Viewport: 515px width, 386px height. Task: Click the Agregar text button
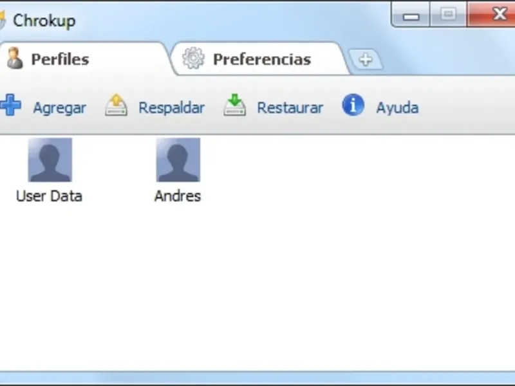point(59,107)
